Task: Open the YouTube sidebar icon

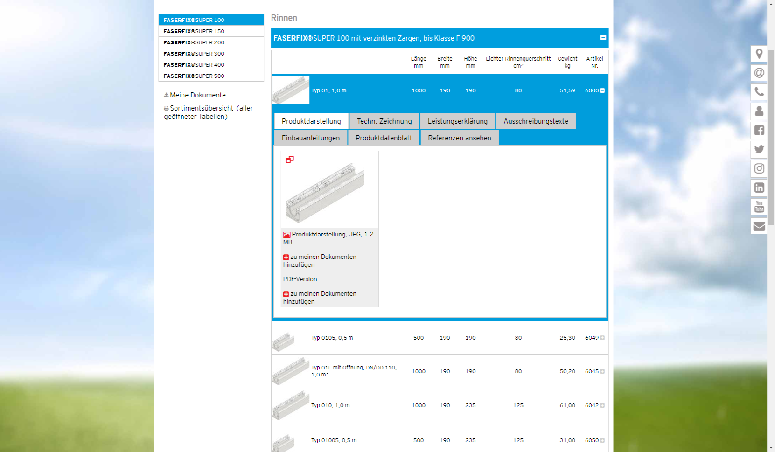Action: click(759, 207)
